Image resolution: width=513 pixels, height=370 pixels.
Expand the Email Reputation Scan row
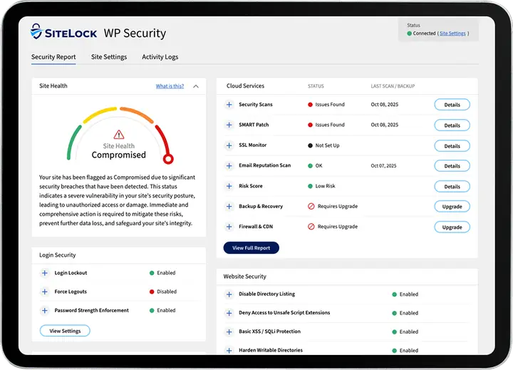(229, 165)
